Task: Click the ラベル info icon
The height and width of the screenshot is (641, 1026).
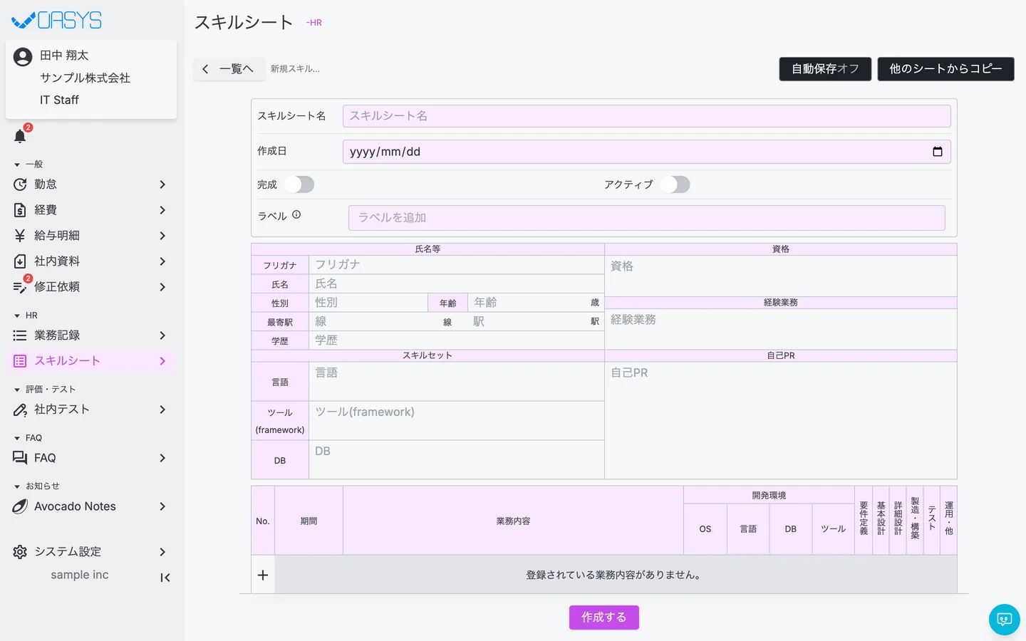Action: pos(296,214)
